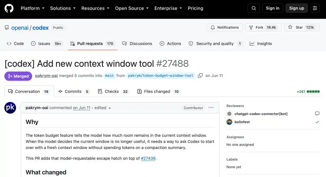This screenshot has width=326, height=177.
Task: Click the Commits node icon
Action: pyautogui.click(x=60, y=92)
